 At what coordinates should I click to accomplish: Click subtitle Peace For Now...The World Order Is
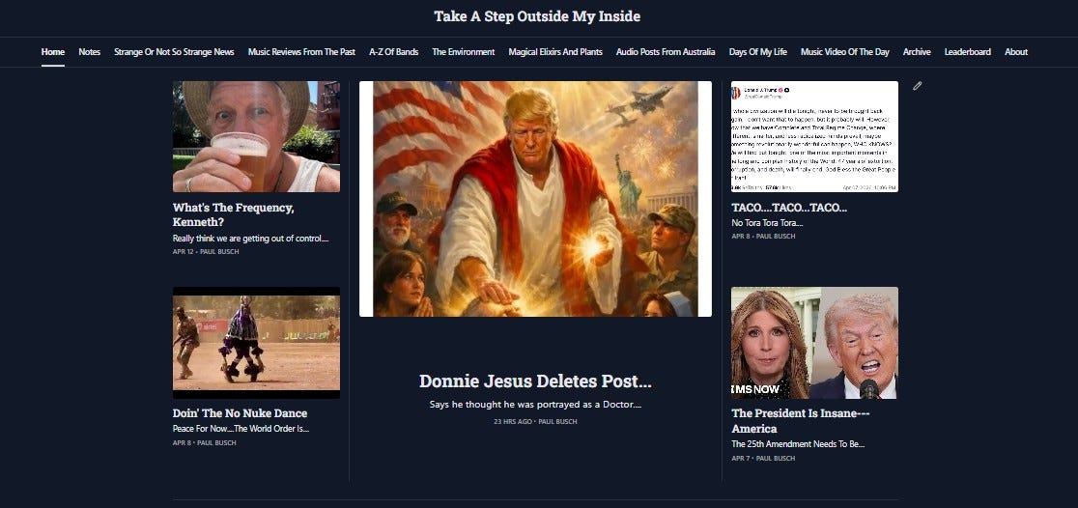tap(241, 429)
